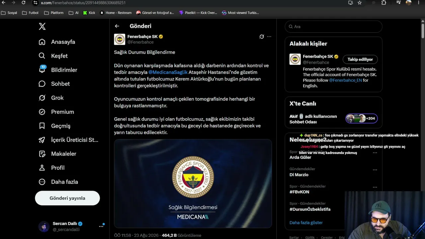Open site info icon in address bar
425x239 pixels.
(x=35, y=3)
